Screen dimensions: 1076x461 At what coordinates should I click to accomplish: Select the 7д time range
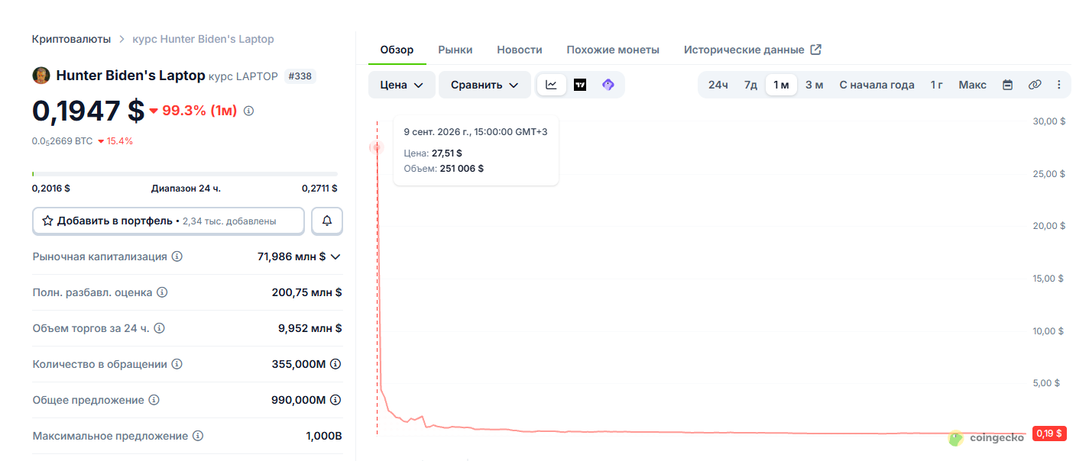[x=750, y=85]
